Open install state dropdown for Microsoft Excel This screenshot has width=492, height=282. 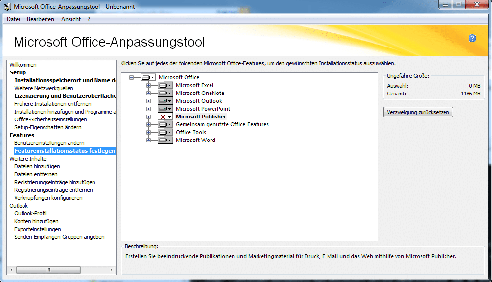coord(165,85)
